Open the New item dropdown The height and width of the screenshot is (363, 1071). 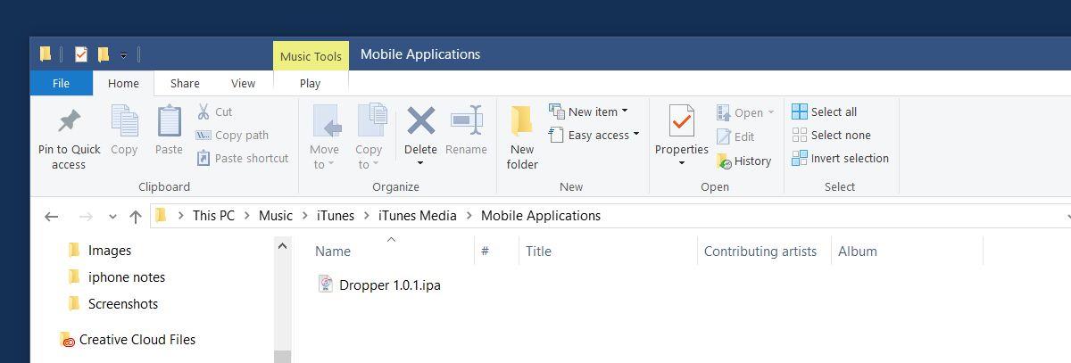(x=588, y=111)
